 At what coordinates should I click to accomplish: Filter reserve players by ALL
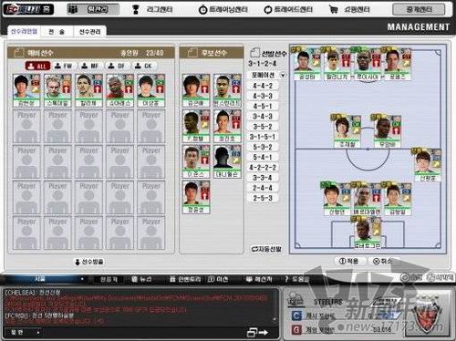coord(37,66)
